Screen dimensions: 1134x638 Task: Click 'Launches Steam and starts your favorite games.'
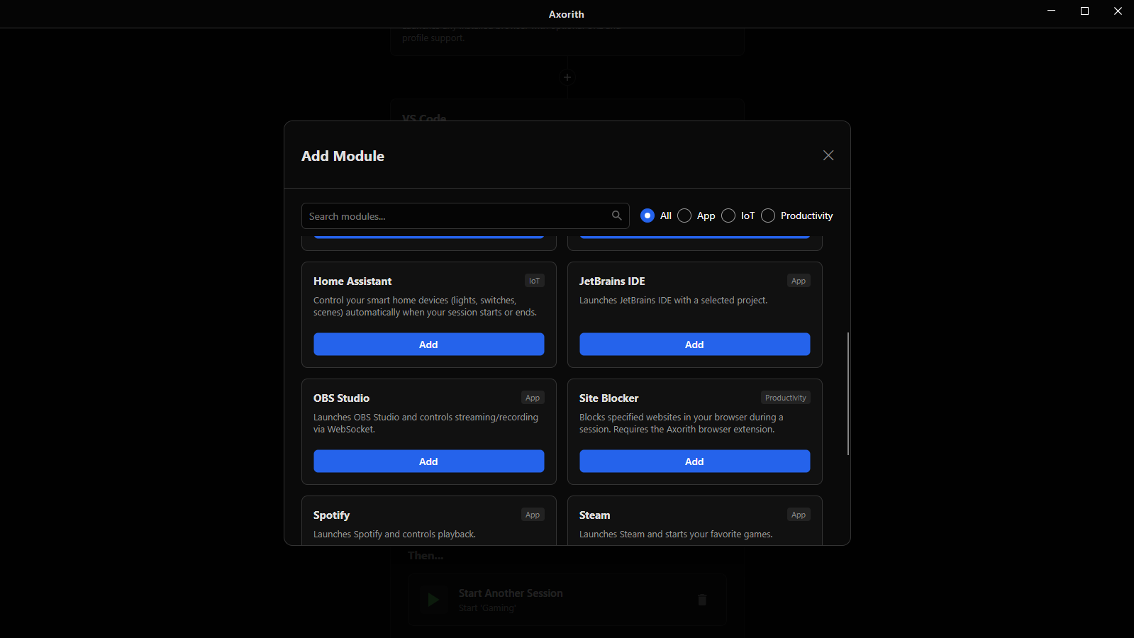[x=676, y=535]
